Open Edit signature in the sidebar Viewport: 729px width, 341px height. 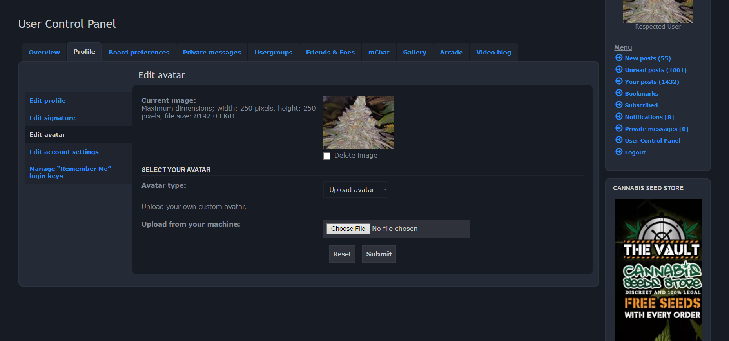click(x=53, y=118)
